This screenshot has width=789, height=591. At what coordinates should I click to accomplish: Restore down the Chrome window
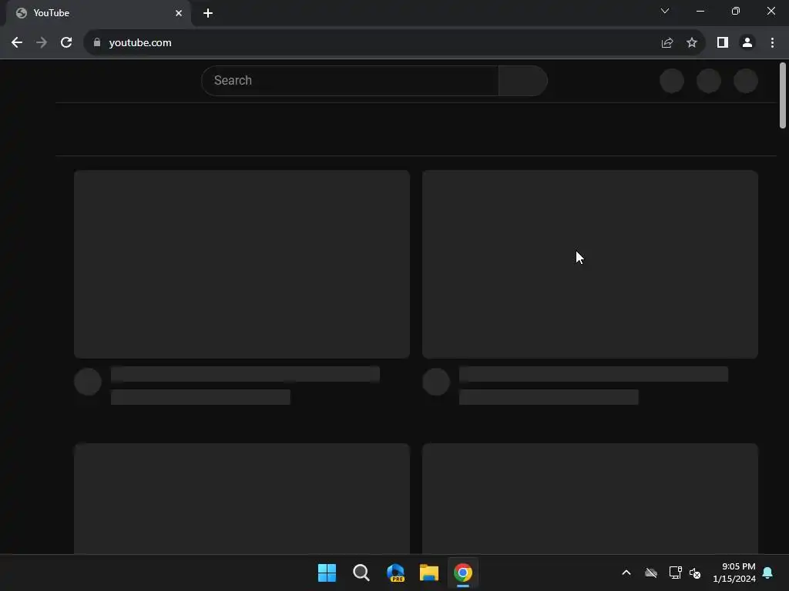pyautogui.click(x=736, y=11)
